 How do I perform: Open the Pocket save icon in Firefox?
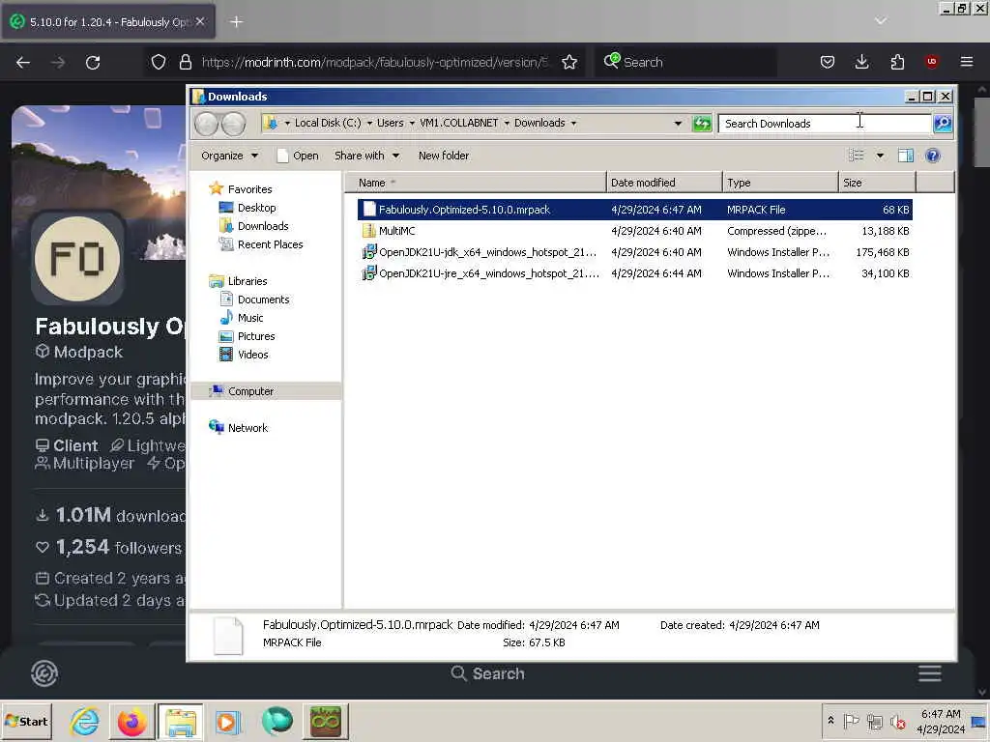[x=828, y=62]
